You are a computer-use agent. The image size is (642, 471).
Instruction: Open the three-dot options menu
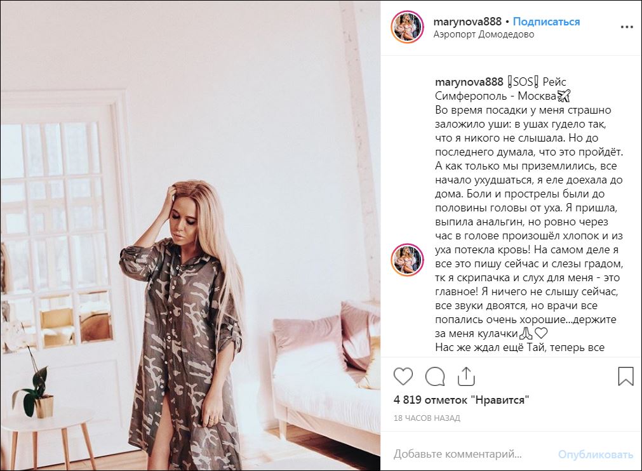click(x=627, y=27)
